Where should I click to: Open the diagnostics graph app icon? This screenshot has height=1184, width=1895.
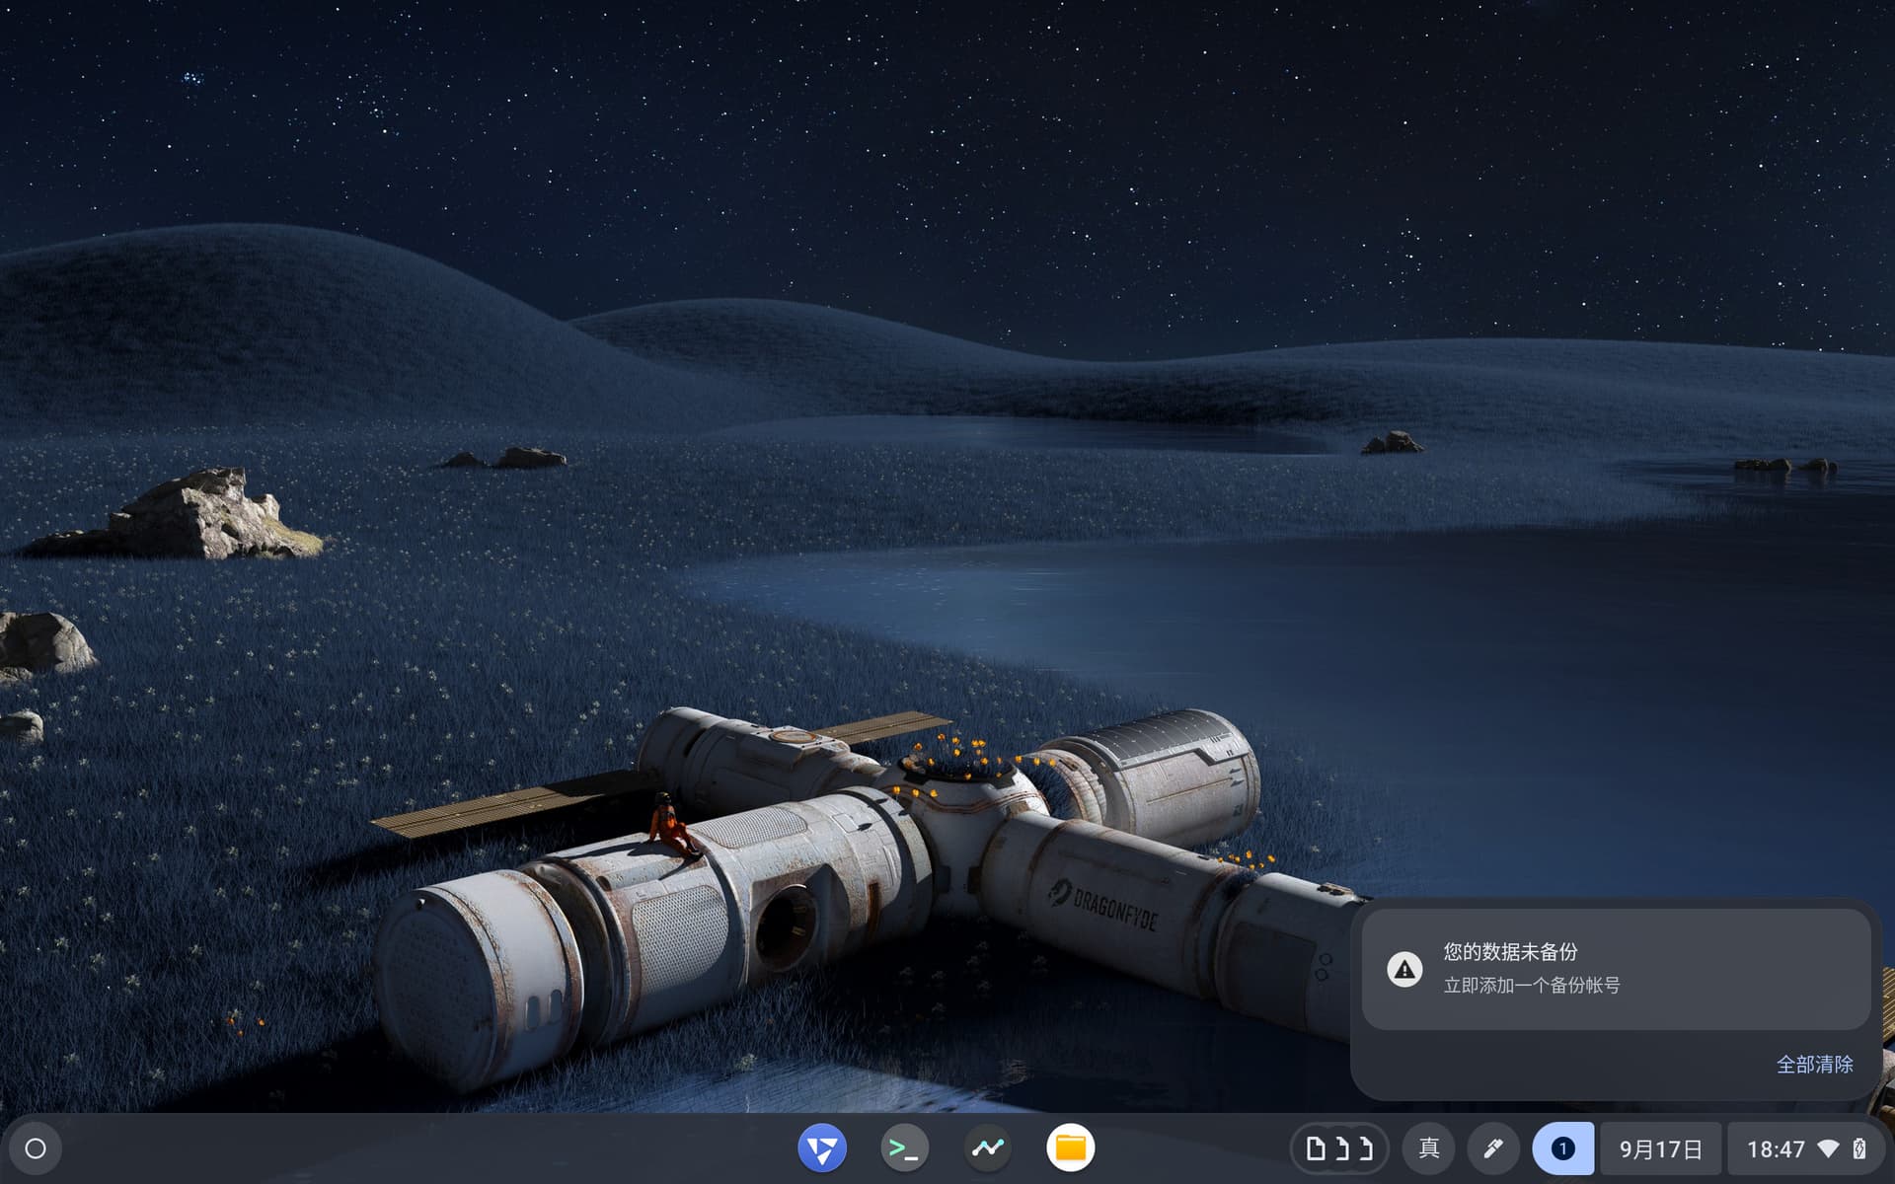[987, 1148]
